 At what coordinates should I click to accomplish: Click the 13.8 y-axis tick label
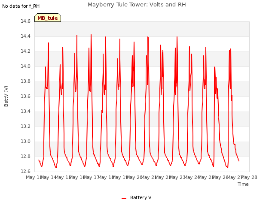click(x=26, y=81)
